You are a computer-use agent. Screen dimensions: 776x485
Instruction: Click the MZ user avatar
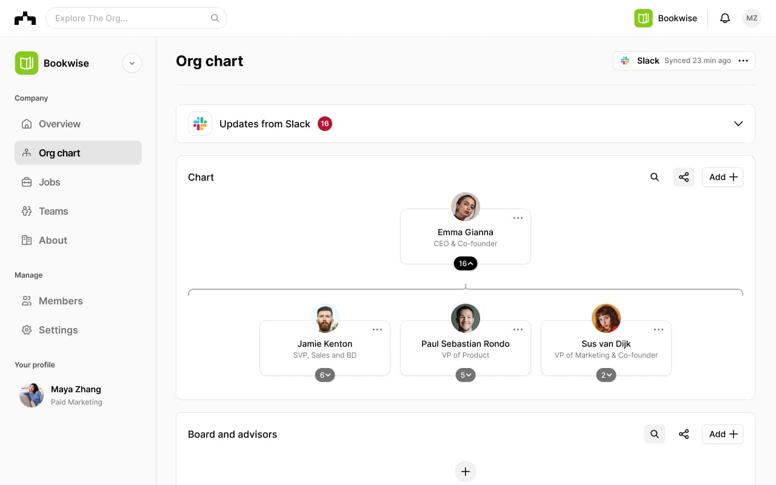pyautogui.click(x=752, y=18)
